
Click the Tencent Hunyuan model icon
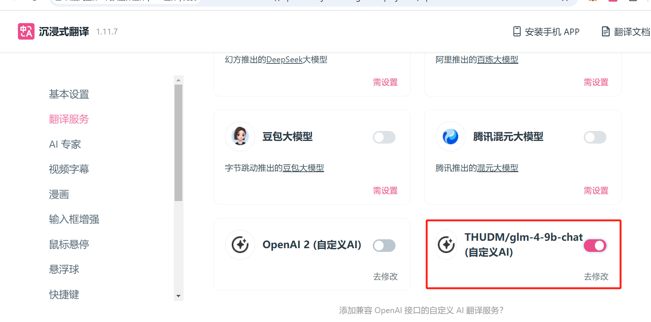[x=450, y=137]
